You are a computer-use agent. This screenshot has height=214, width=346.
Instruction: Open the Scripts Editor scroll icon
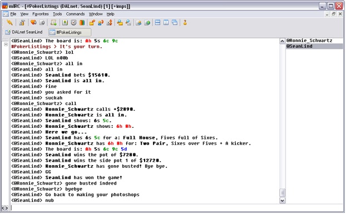coord(53,22)
